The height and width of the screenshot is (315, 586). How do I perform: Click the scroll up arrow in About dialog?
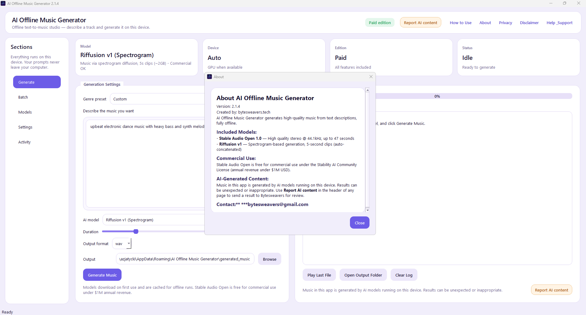pyautogui.click(x=367, y=90)
